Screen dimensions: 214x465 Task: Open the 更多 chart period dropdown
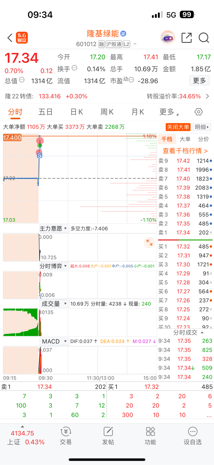pyautogui.click(x=169, y=112)
